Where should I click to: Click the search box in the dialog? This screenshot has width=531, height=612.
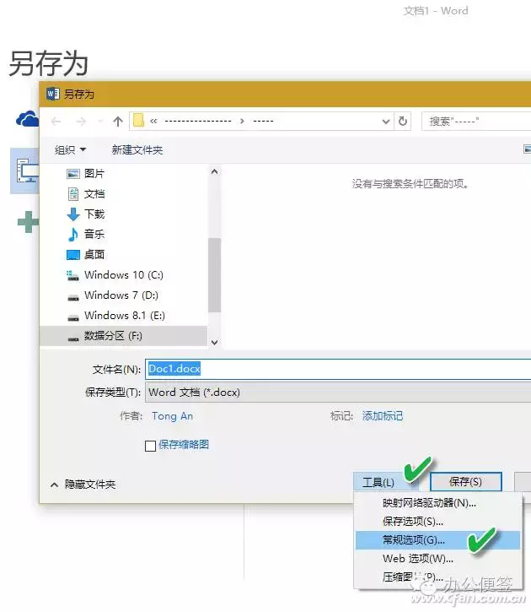[476, 121]
